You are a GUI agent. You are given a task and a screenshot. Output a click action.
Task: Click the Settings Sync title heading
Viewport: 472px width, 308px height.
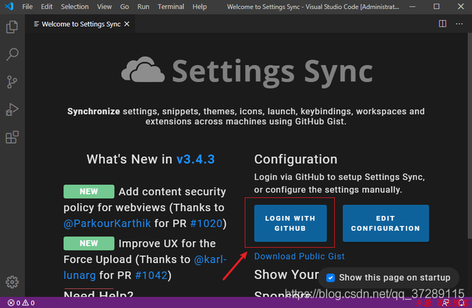pos(272,71)
